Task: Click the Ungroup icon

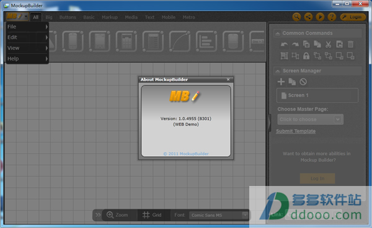Action: 295,56
